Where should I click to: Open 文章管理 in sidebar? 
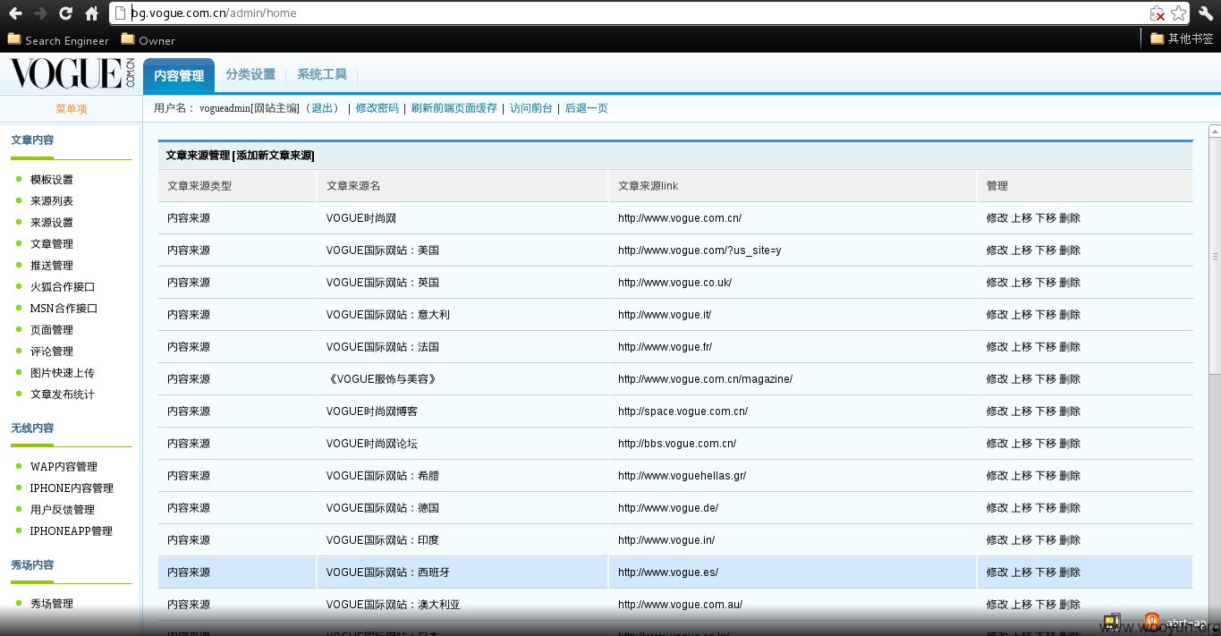[52, 244]
